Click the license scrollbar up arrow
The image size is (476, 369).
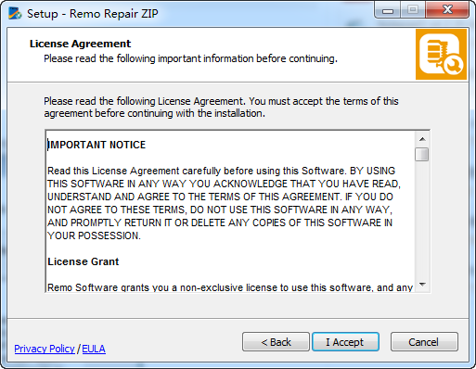(x=422, y=139)
